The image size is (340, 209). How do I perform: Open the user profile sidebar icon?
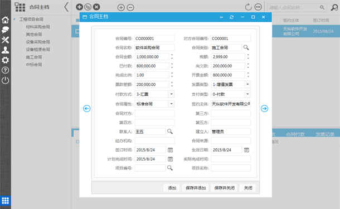tap(5, 50)
